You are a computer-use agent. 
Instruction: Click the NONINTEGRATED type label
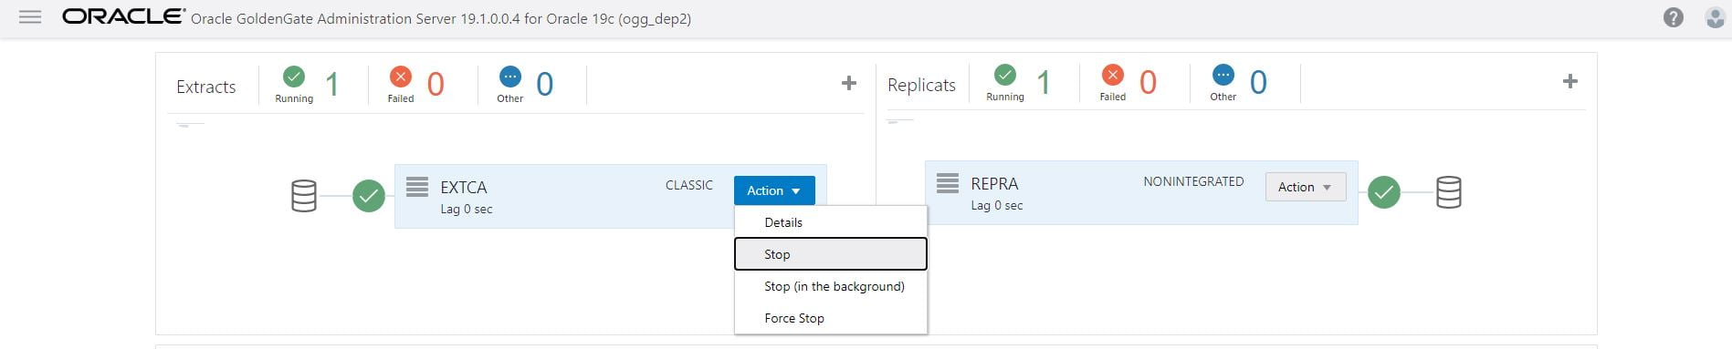coord(1193,181)
